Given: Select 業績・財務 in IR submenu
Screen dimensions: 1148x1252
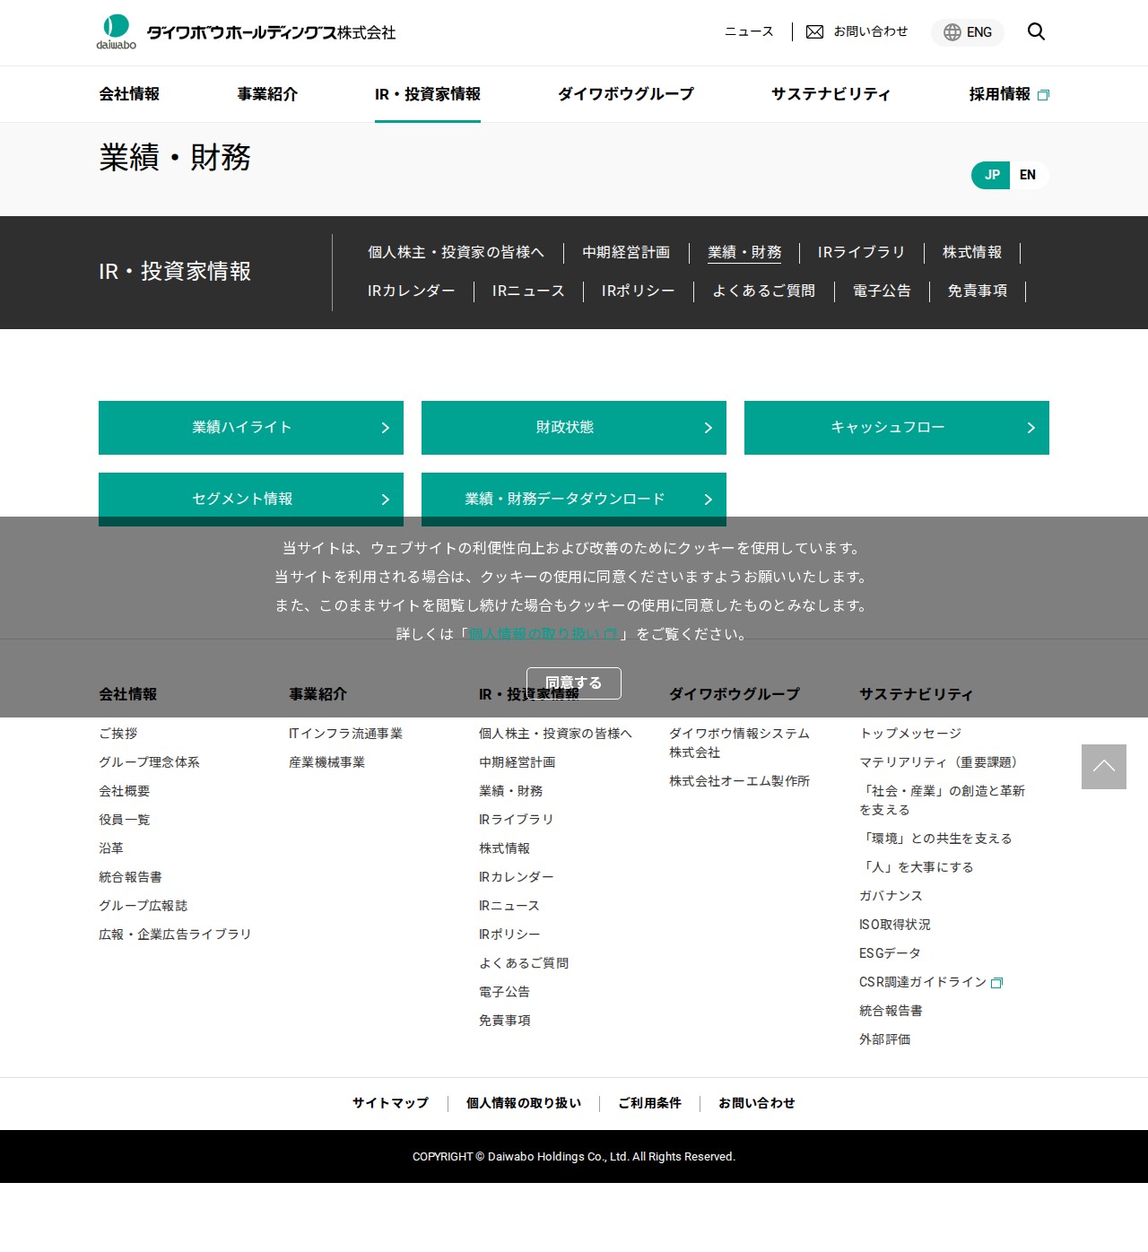Looking at the screenshot, I should [744, 253].
